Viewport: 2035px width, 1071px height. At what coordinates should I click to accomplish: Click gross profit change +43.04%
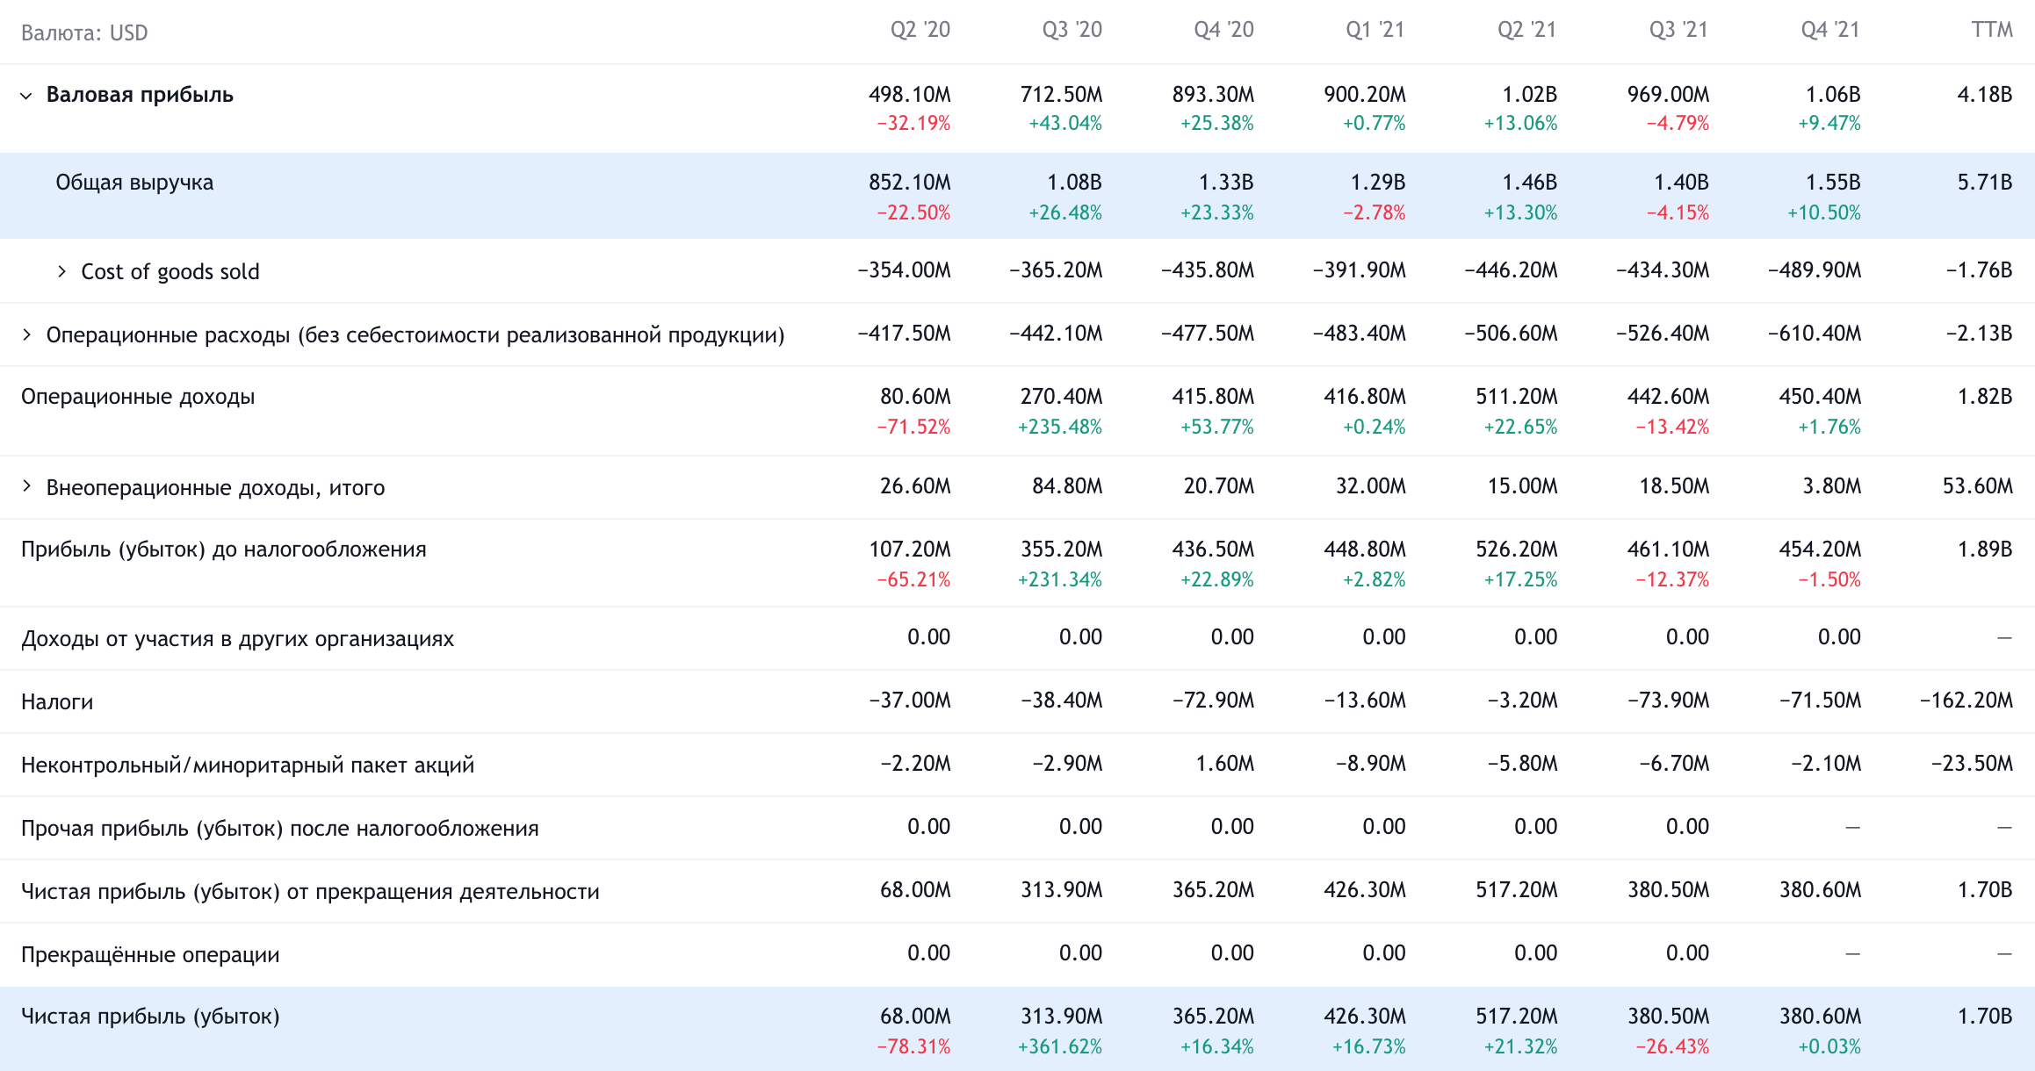(1065, 124)
